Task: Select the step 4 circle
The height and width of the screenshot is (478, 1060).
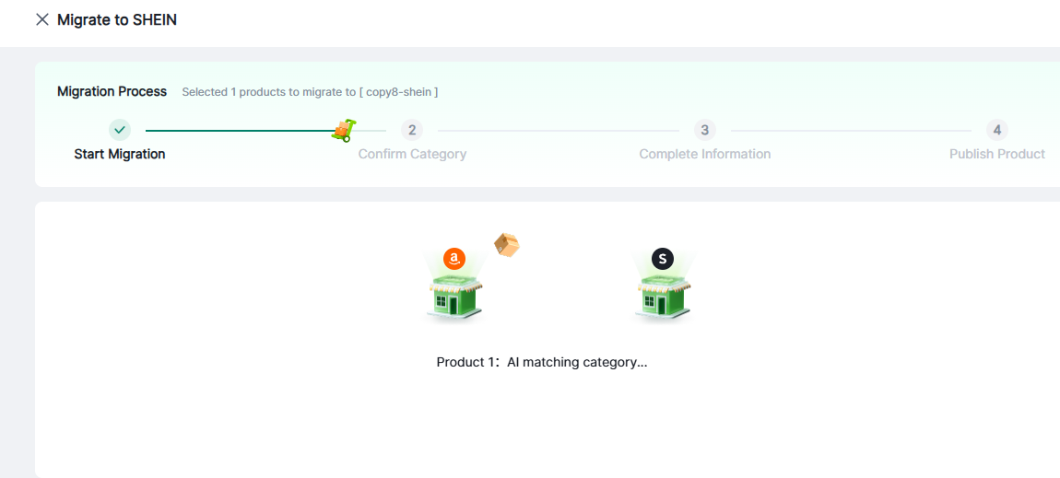Action: [996, 130]
